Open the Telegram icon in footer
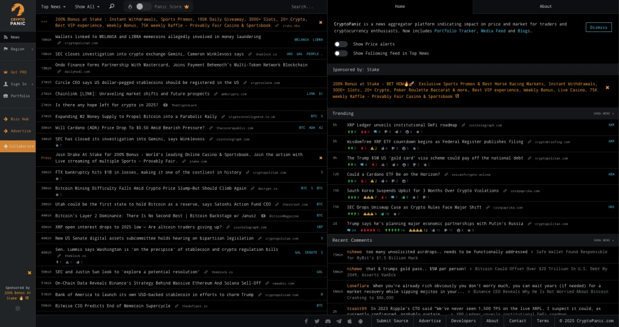Image resolution: width=619 pixels, height=327 pixels. pyautogui.click(x=339, y=321)
